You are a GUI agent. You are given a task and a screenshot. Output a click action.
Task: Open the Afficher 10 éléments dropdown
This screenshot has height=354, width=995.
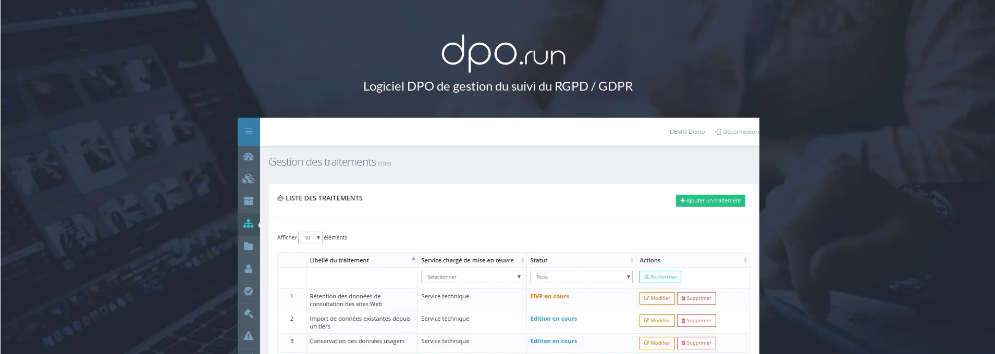click(310, 237)
